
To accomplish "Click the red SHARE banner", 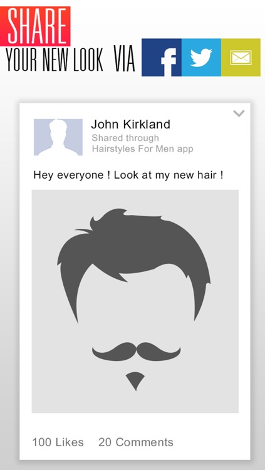I will tap(35, 26).
